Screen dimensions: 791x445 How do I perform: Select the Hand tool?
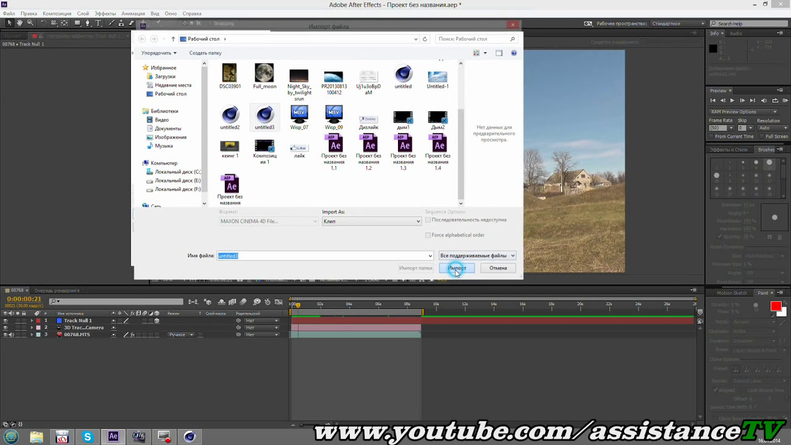tap(20, 23)
